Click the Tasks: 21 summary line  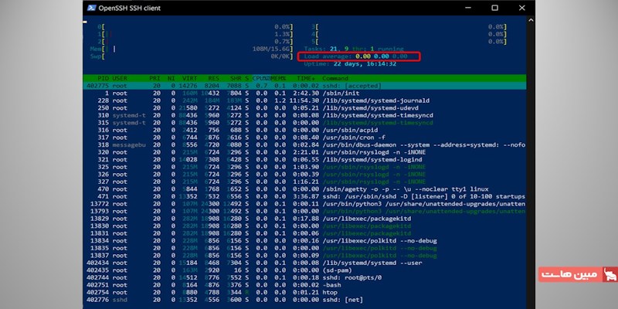pos(354,49)
